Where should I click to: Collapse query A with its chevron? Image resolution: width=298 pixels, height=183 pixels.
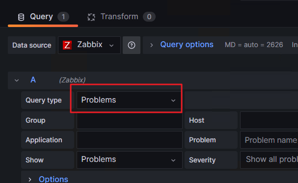[17, 80]
